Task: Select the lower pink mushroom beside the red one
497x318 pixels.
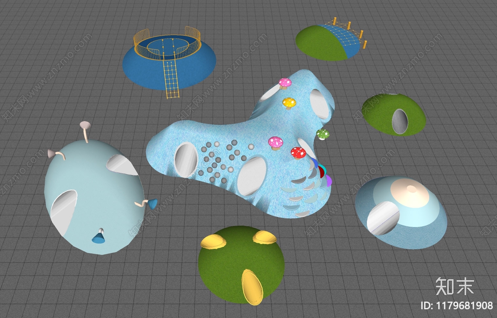Action: point(276,143)
